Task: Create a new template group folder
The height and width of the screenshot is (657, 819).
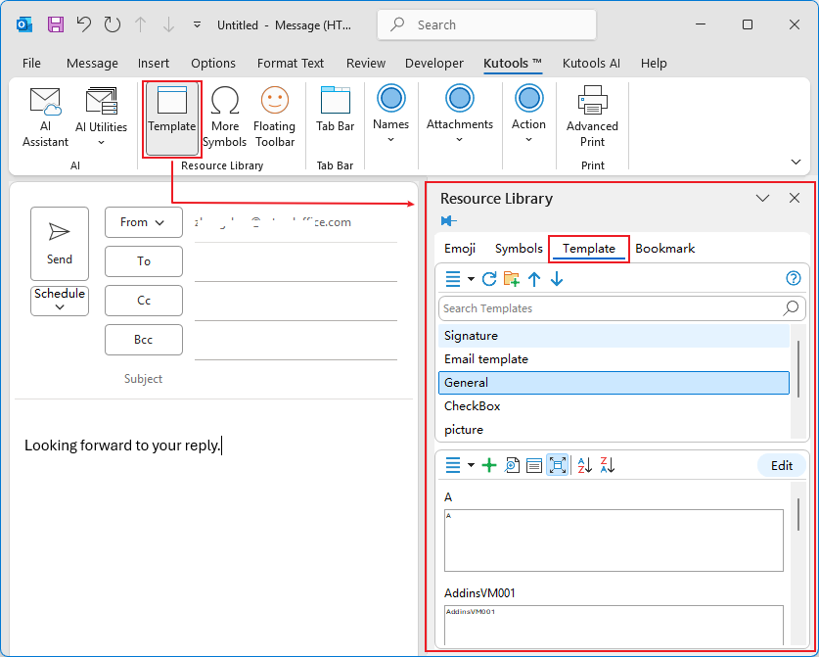Action: (x=511, y=279)
